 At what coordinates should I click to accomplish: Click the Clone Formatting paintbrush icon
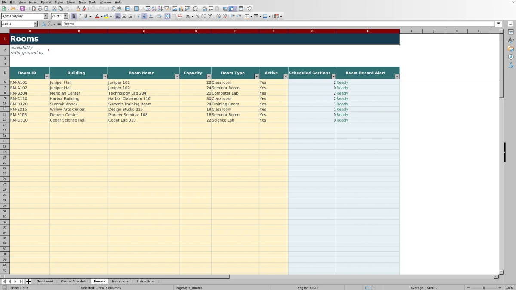[x=78, y=9]
